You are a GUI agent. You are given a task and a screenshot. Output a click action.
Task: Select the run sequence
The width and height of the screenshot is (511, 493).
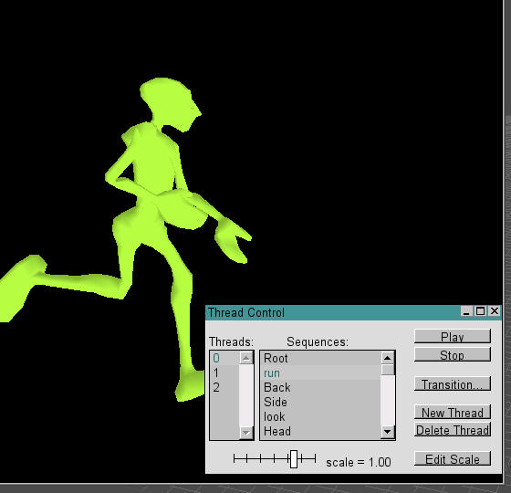click(320, 372)
